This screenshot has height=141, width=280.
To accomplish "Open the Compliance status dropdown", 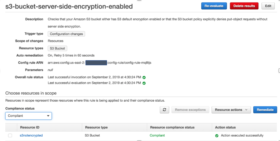I will 28,116.
